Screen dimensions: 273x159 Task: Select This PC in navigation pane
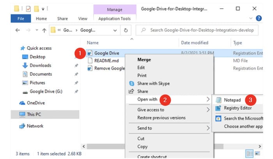[45, 114]
